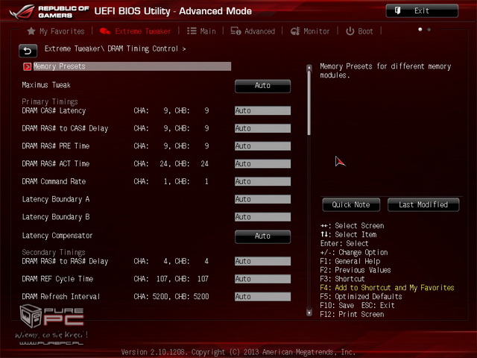Click the 'F12: Print Screen' help line
The width and height of the screenshot is (477, 358).
tap(352, 314)
